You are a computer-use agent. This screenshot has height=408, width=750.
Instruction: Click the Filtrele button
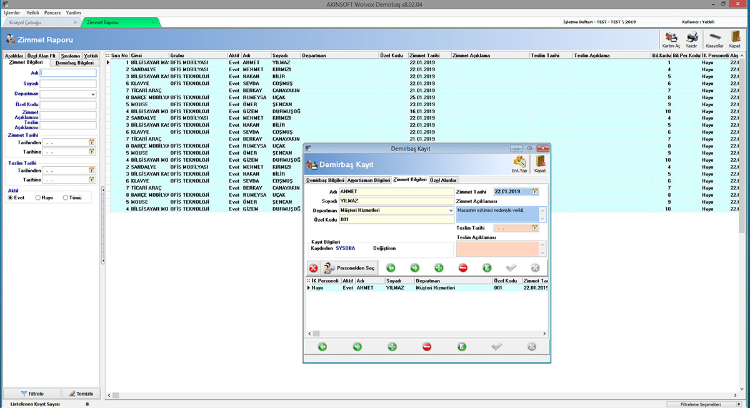(32, 394)
